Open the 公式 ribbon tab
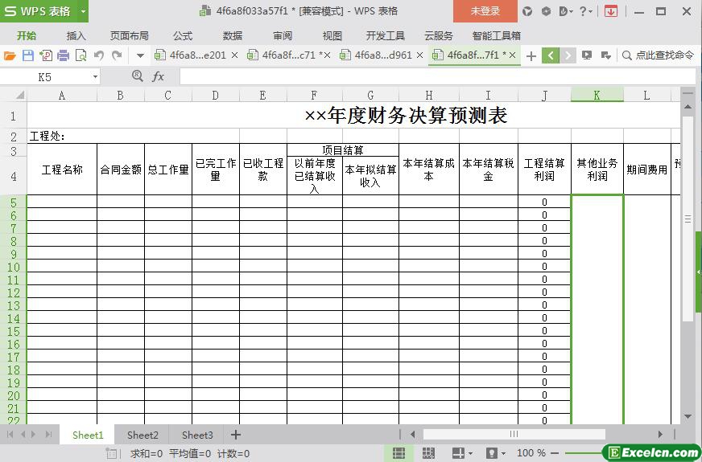 183,35
